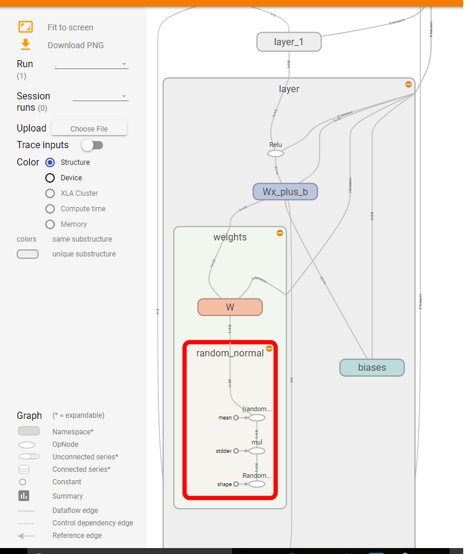Image resolution: width=465 pixels, height=554 pixels.
Task: Click the Control dependency edge dashed line
Action: pos(26,523)
